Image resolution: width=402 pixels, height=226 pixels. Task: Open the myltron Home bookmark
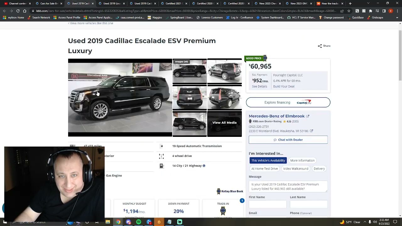14,18
